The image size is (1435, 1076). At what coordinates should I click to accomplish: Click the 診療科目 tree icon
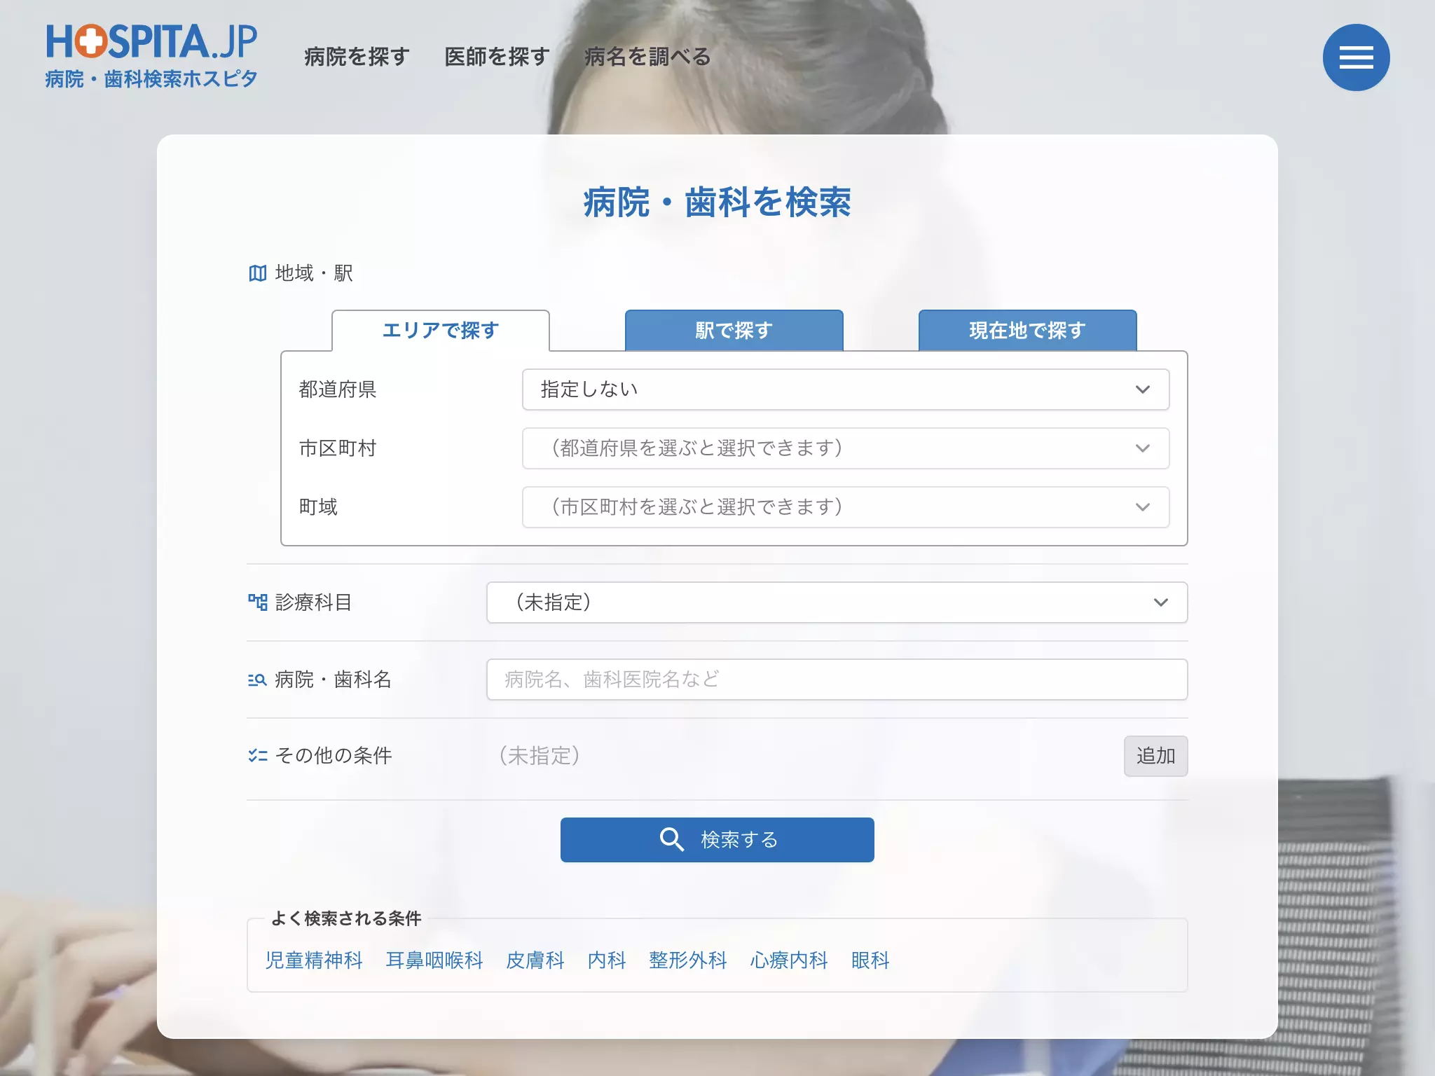257,602
